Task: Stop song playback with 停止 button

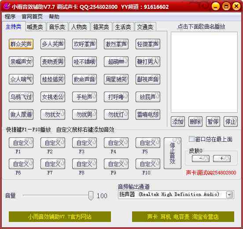Action: pos(231,122)
